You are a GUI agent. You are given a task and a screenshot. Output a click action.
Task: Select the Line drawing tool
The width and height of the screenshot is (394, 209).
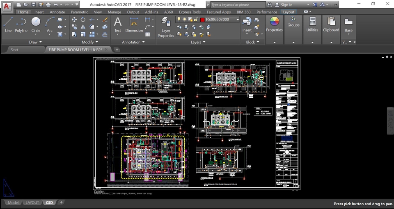click(x=8, y=25)
